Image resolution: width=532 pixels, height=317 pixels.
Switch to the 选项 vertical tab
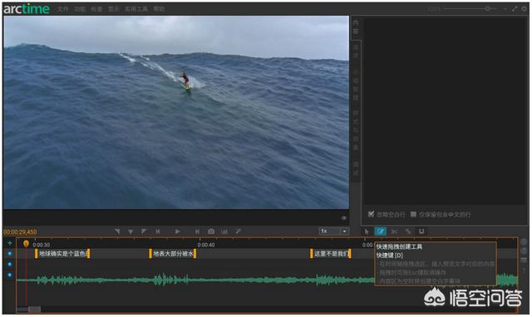point(356,51)
